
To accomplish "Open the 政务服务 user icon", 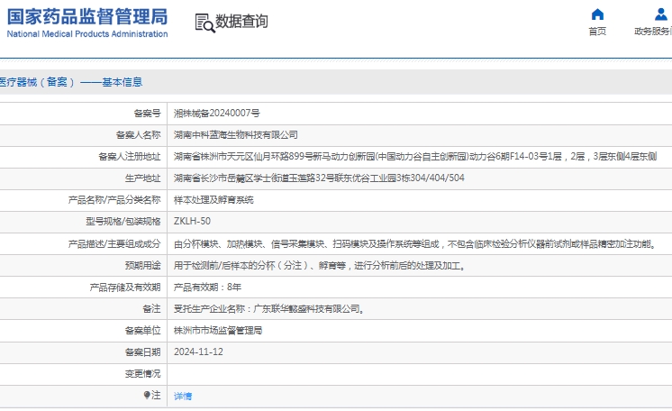I will (x=660, y=14).
